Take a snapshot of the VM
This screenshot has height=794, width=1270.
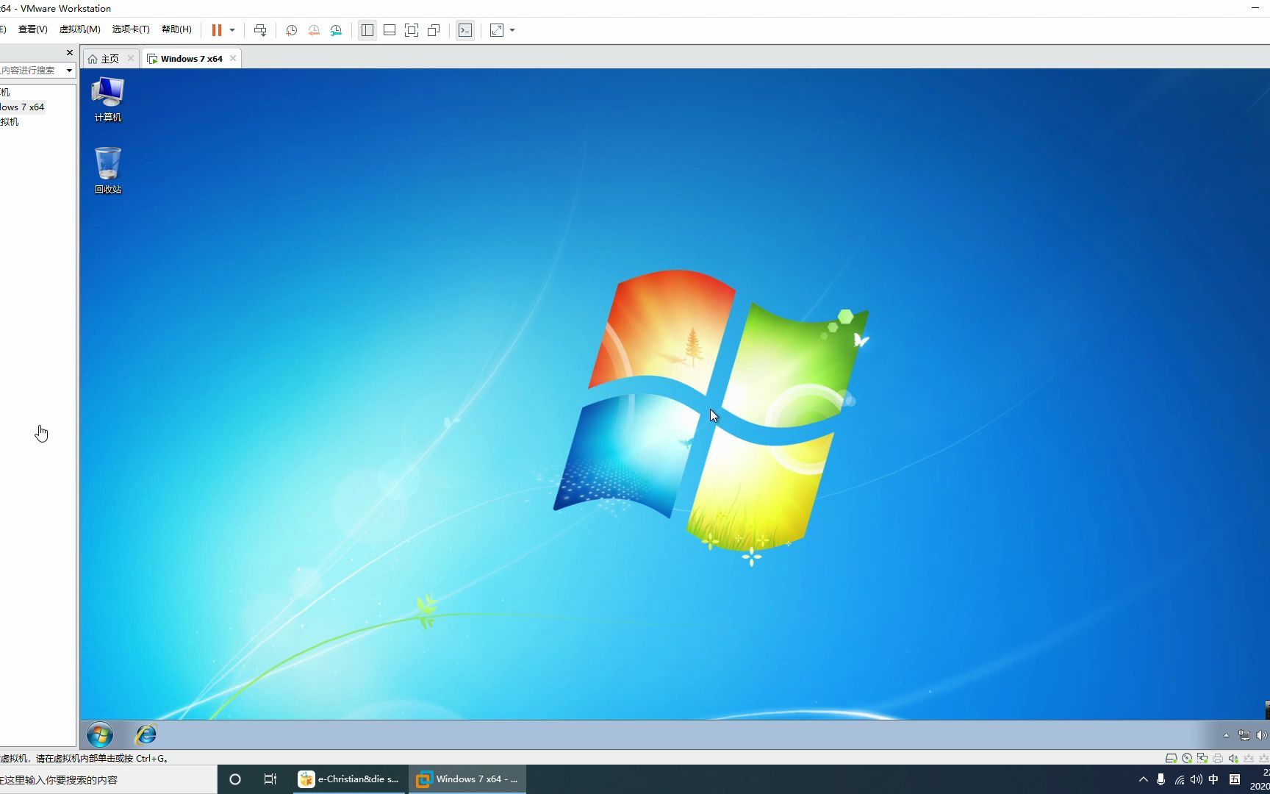point(291,30)
